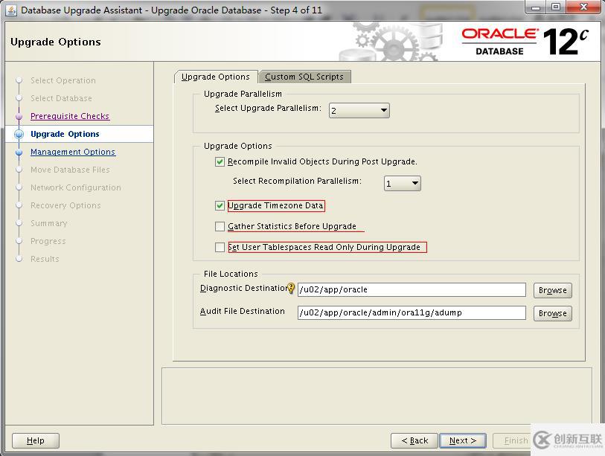Screen dimensions: 605x456
Task: Click the Next button
Action: 463,440
